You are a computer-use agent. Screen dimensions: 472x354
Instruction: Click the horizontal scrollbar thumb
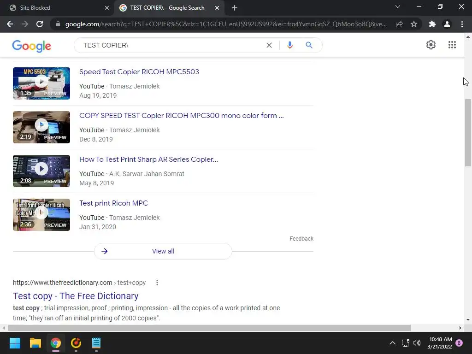click(209, 328)
